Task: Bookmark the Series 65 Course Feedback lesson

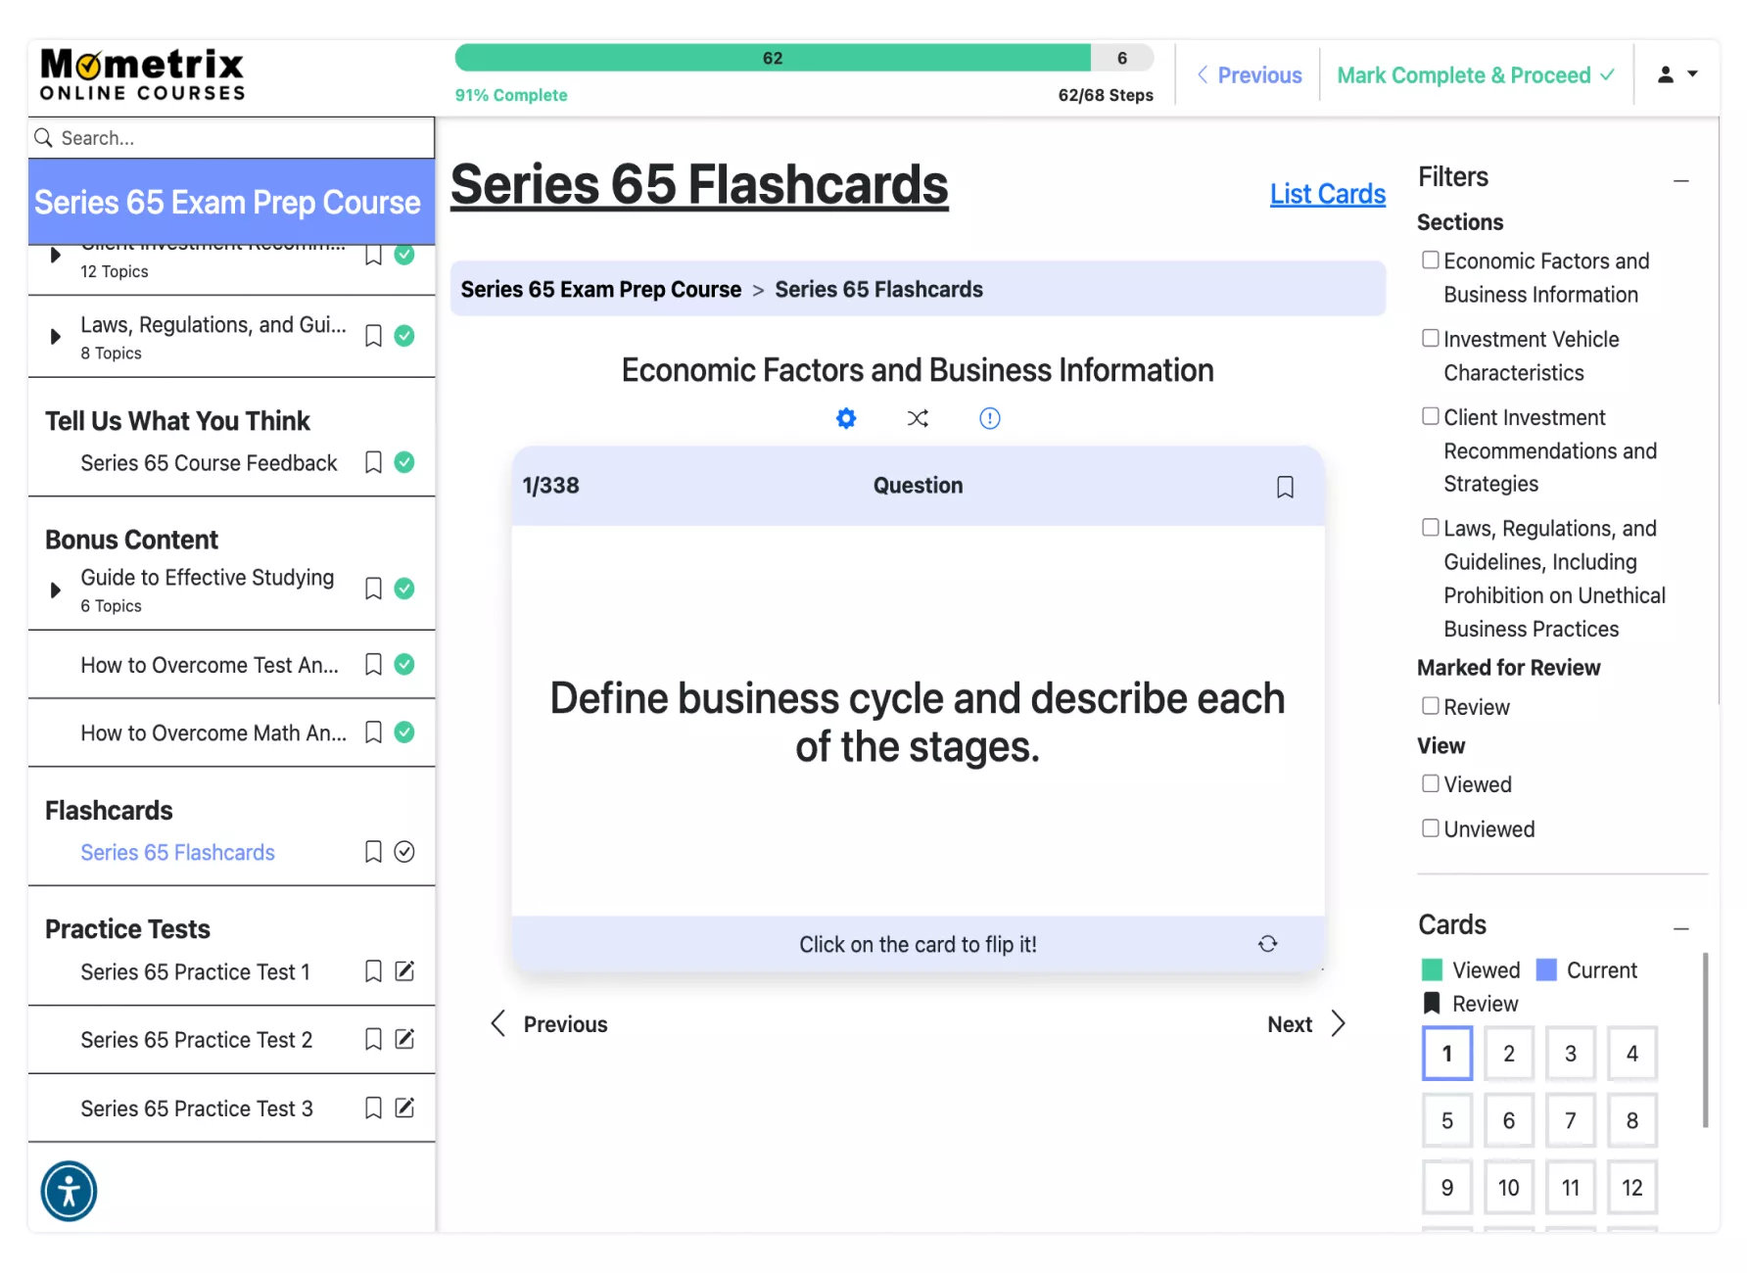Action: click(x=373, y=462)
